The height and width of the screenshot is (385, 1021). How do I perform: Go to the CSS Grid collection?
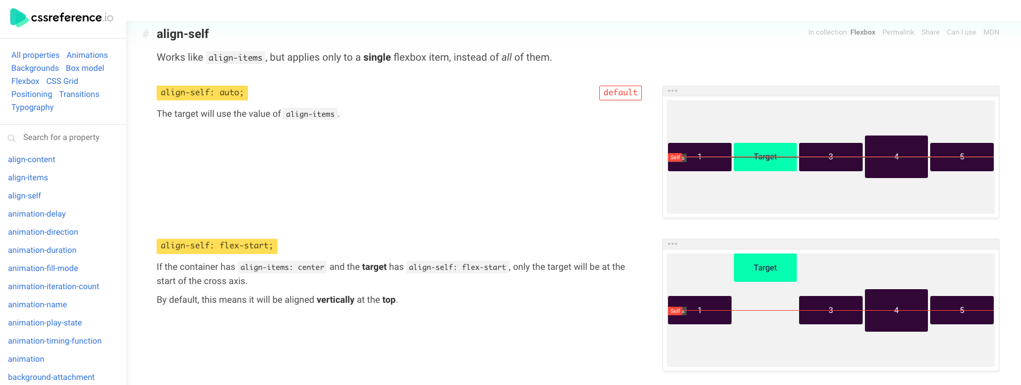click(x=62, y=81)
